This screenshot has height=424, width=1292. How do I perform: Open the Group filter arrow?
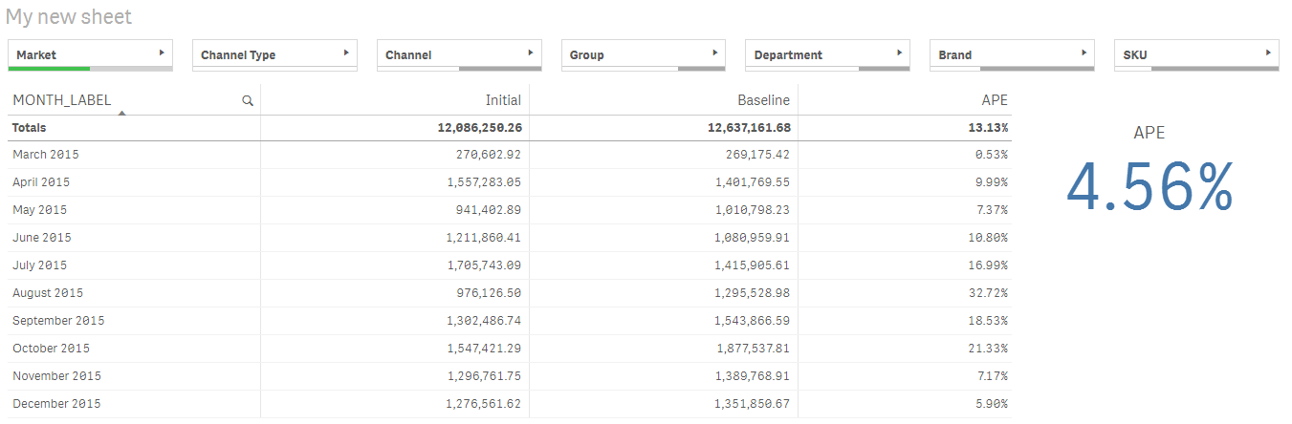point(715,53)
